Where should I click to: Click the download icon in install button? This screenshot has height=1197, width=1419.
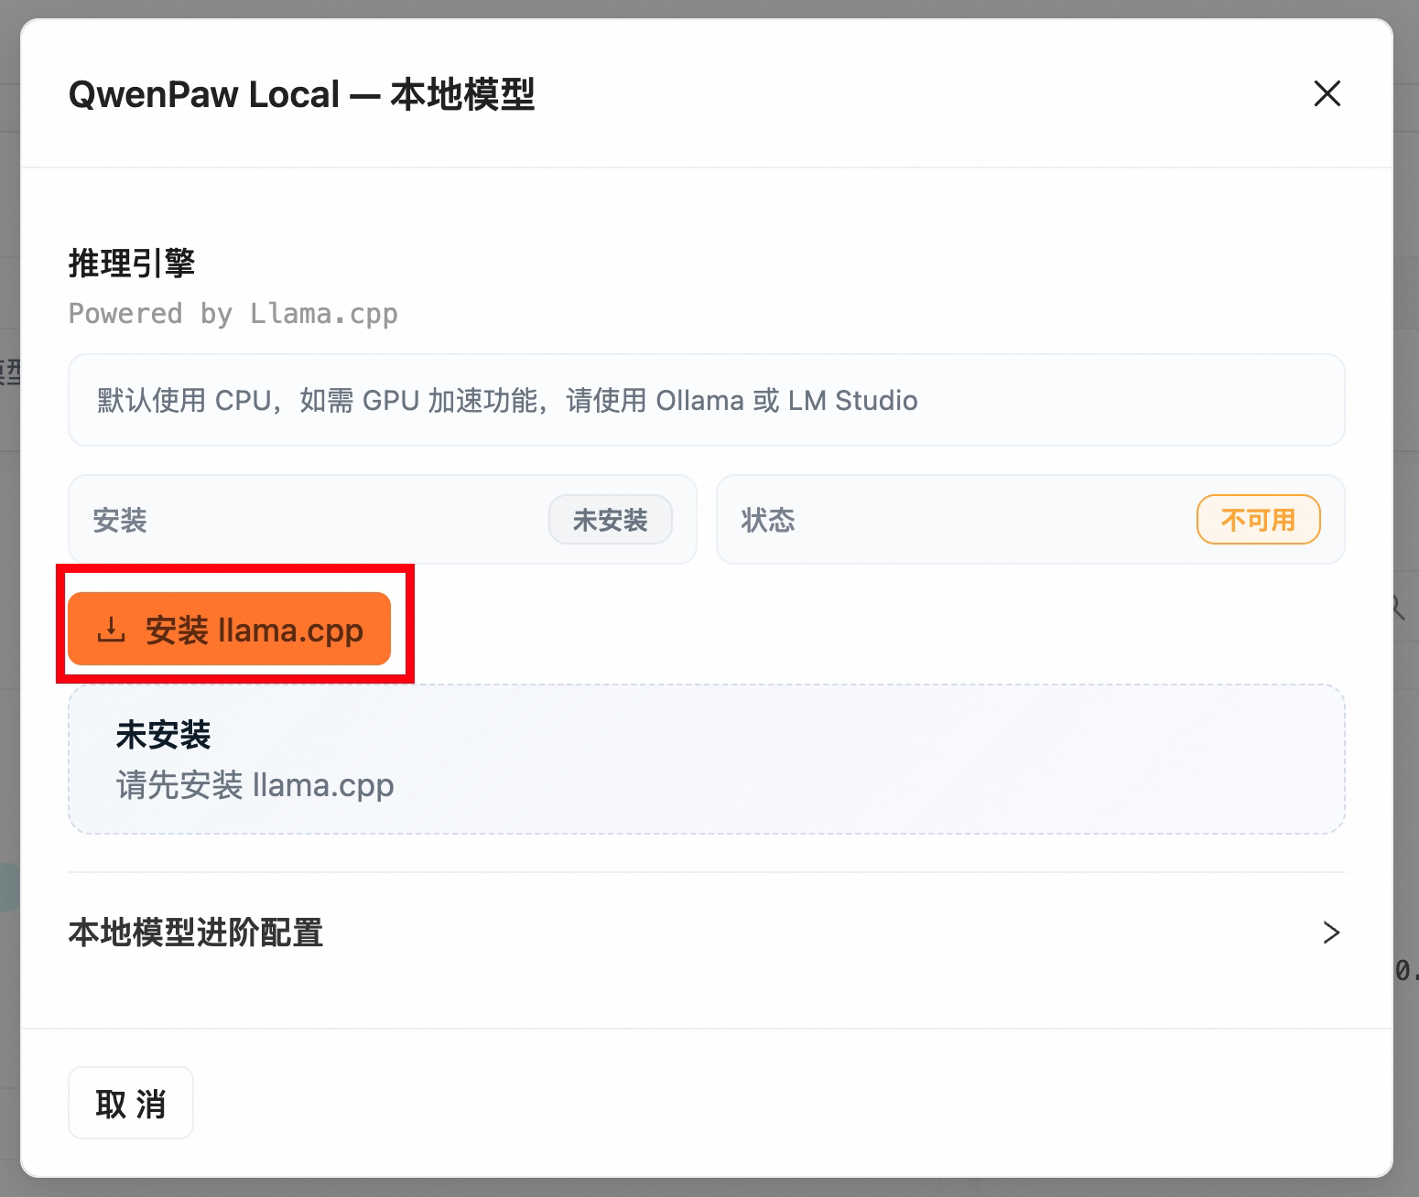pos(111,630)
